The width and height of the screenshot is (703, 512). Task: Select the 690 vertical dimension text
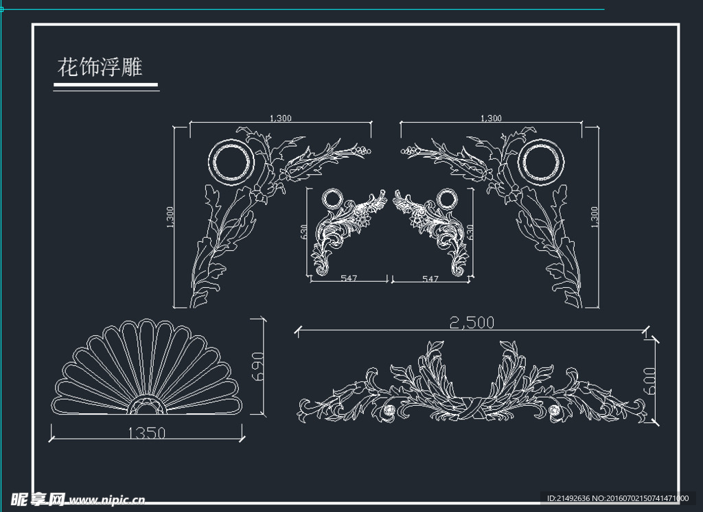click(x=258, y=367)
